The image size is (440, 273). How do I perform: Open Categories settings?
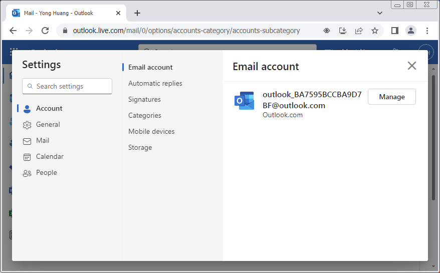[144, 115]
